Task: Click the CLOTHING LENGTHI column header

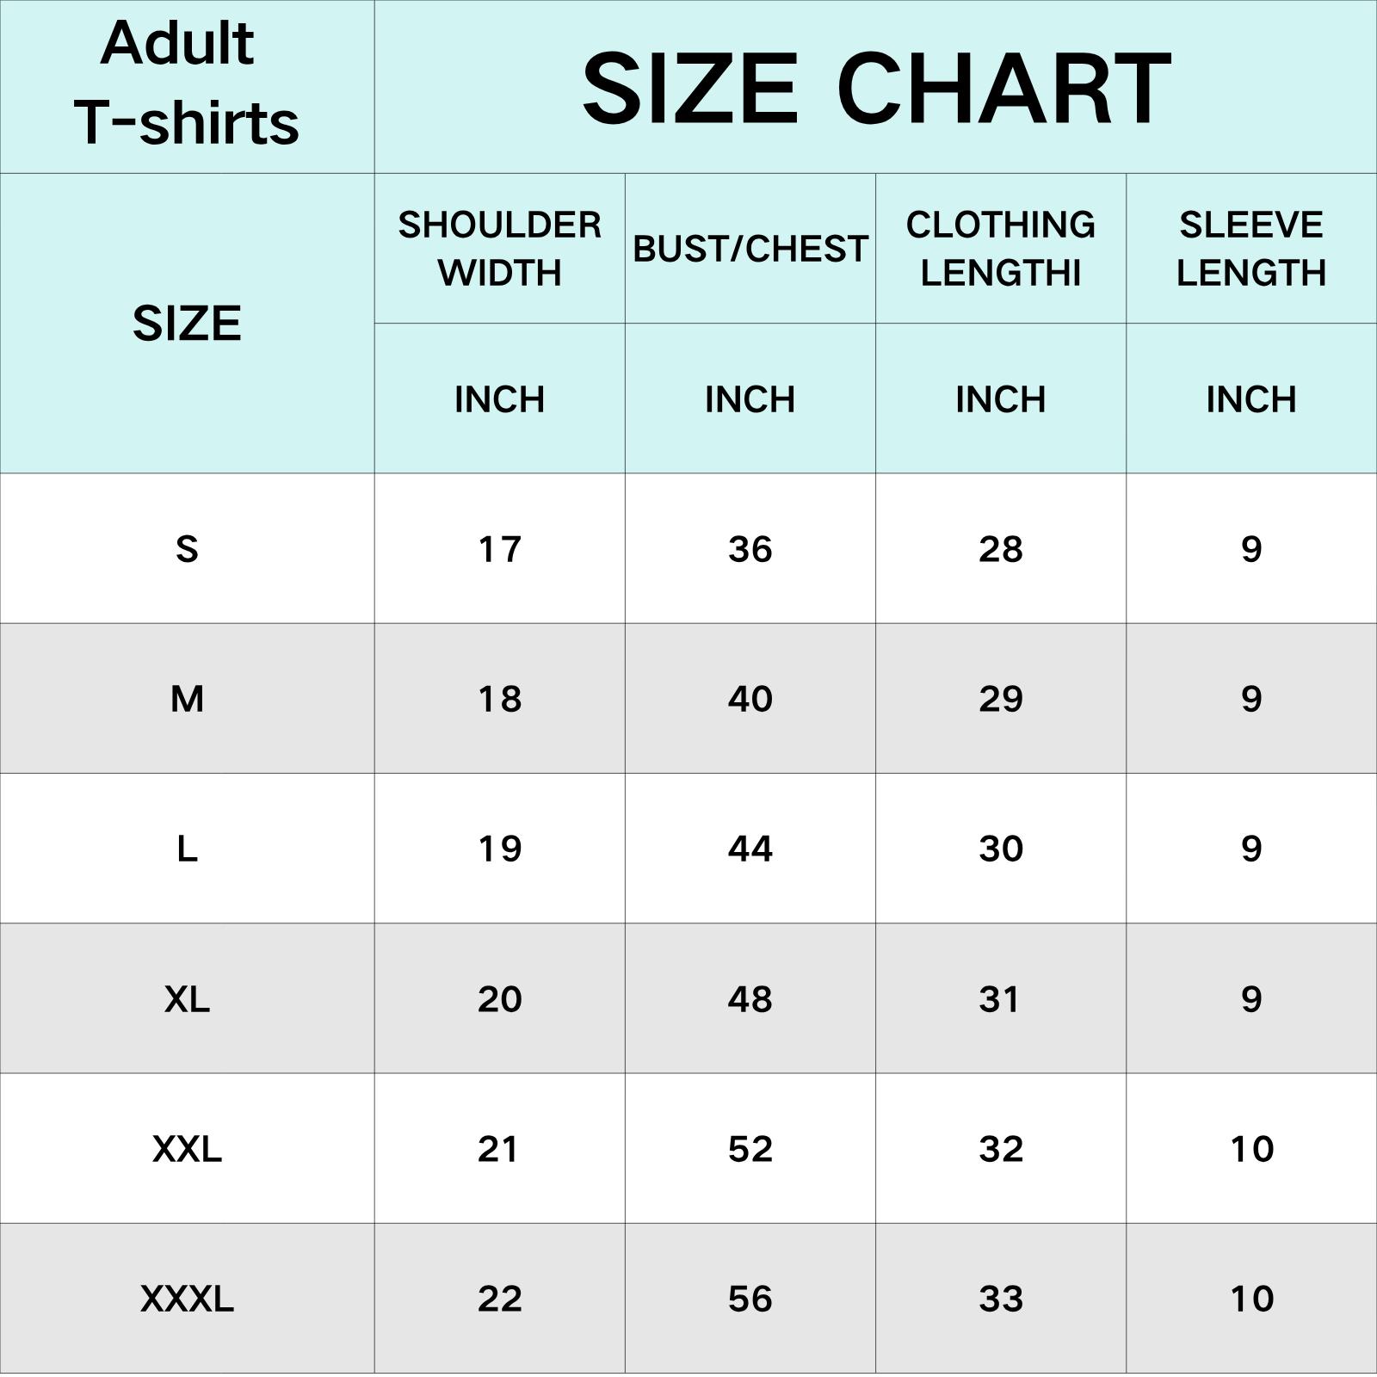Action: 1000,249
